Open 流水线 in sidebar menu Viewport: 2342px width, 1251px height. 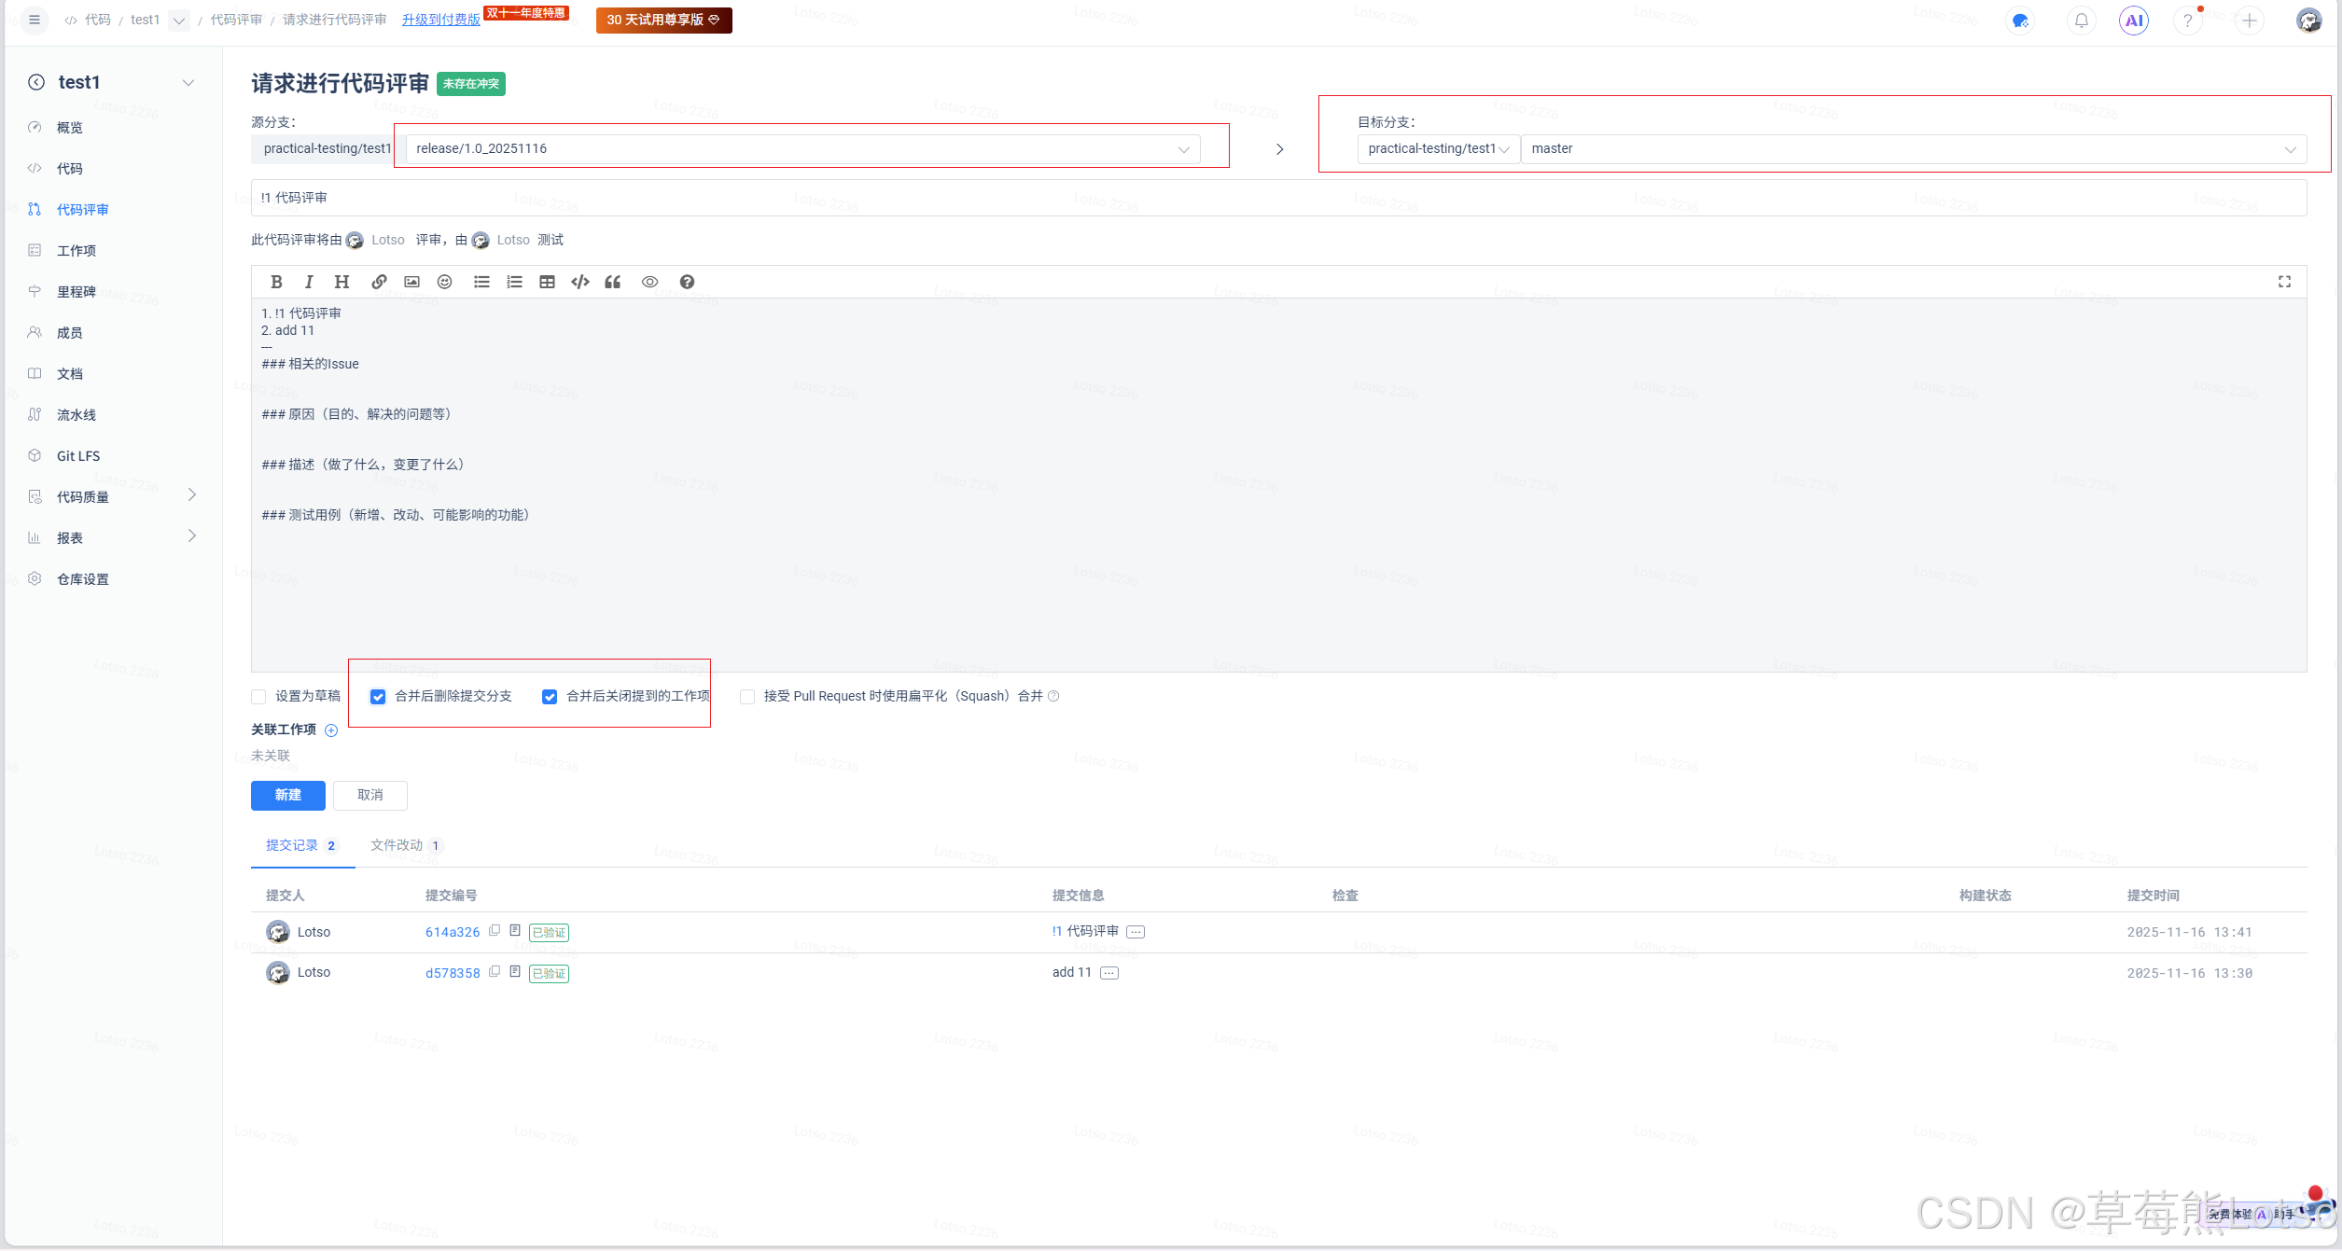click(x=77, y=414)
